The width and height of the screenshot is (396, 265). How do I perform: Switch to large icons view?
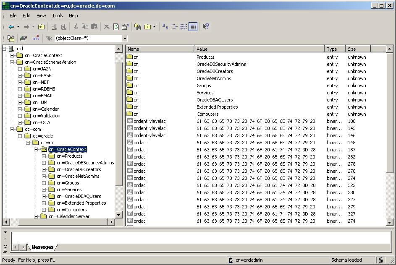point(165,26)
